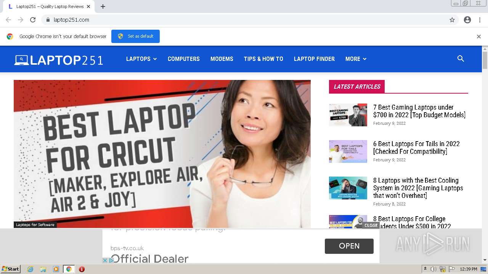This screenshot has height=274, width=488.
Task: Open the MODEMS menu item
Action: click(222, 59)
